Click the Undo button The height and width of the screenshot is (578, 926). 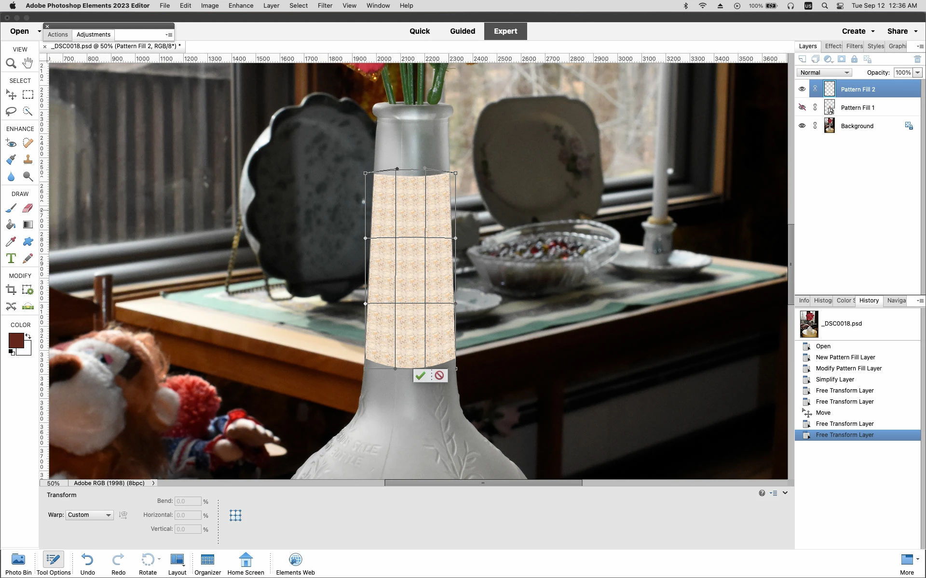(87, 564)
